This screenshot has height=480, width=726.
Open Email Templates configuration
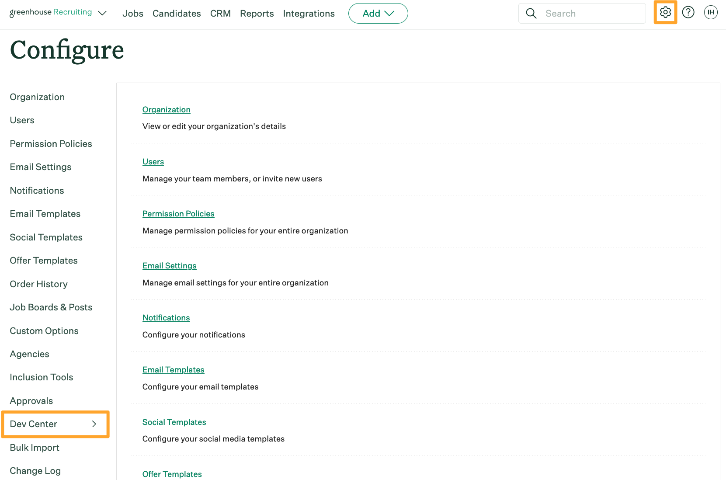(x=173, y=369)
